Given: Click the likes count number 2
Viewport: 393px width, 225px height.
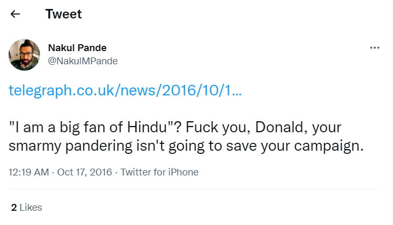Looking at the screenshot, I should [x=14, y=208].
